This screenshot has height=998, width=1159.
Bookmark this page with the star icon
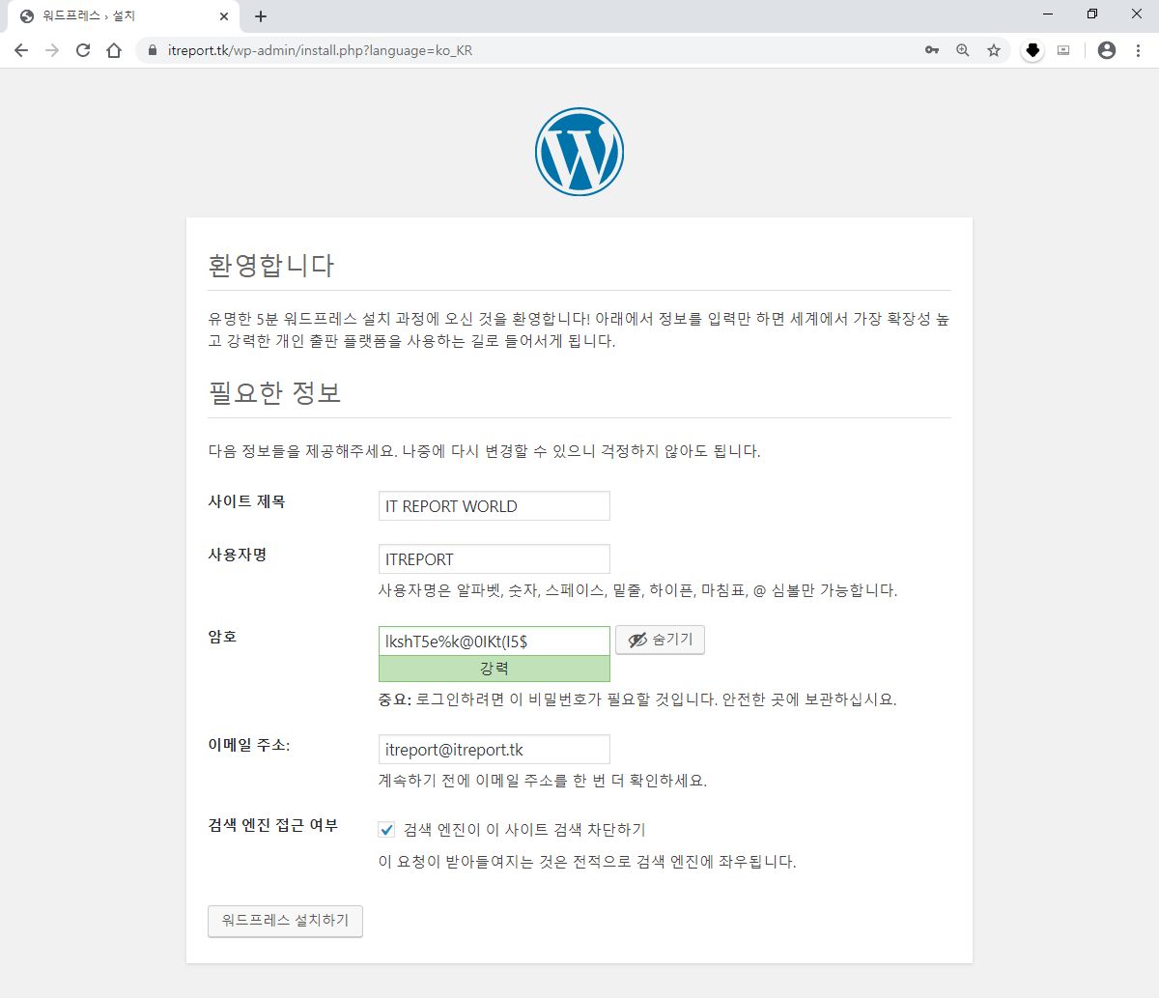(x=994, y=50)
